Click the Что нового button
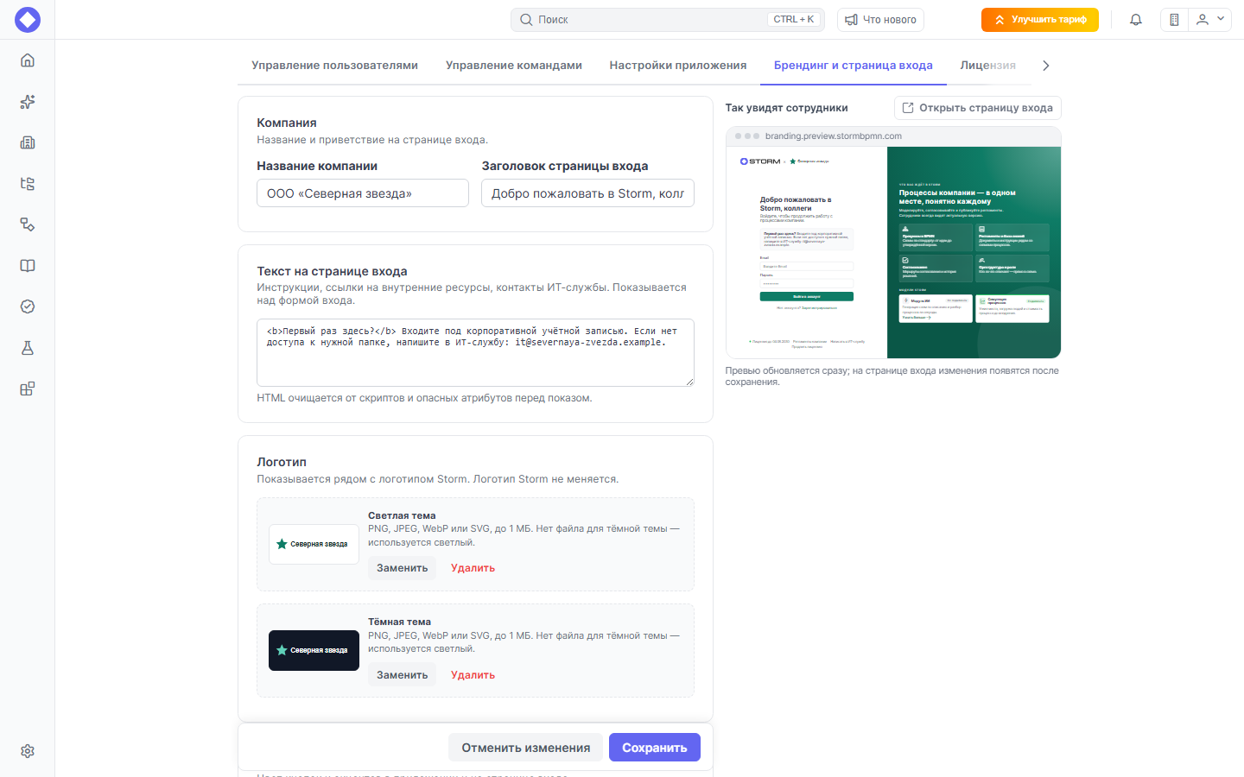Screen dimensions: 1244x777 pos(880,20)
